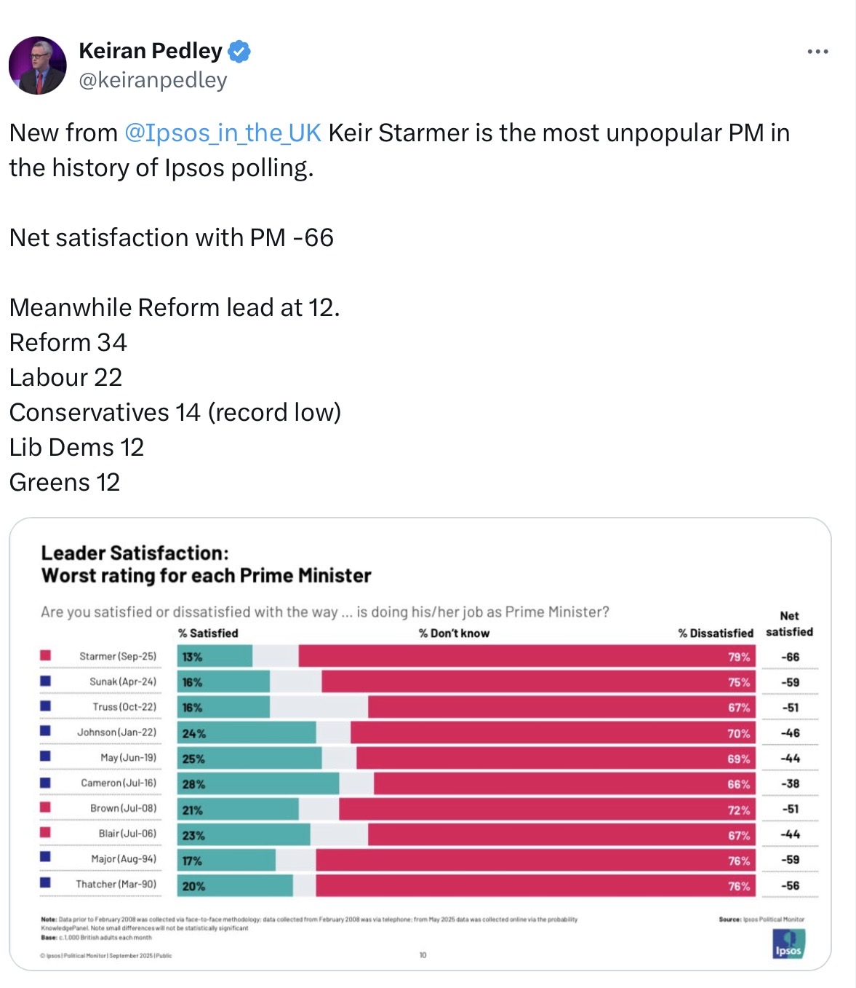The height and width of the screenshot is (988, 856).
Task: Follow the @Ipsos_in_the_UK mention link
Action: 223,133
